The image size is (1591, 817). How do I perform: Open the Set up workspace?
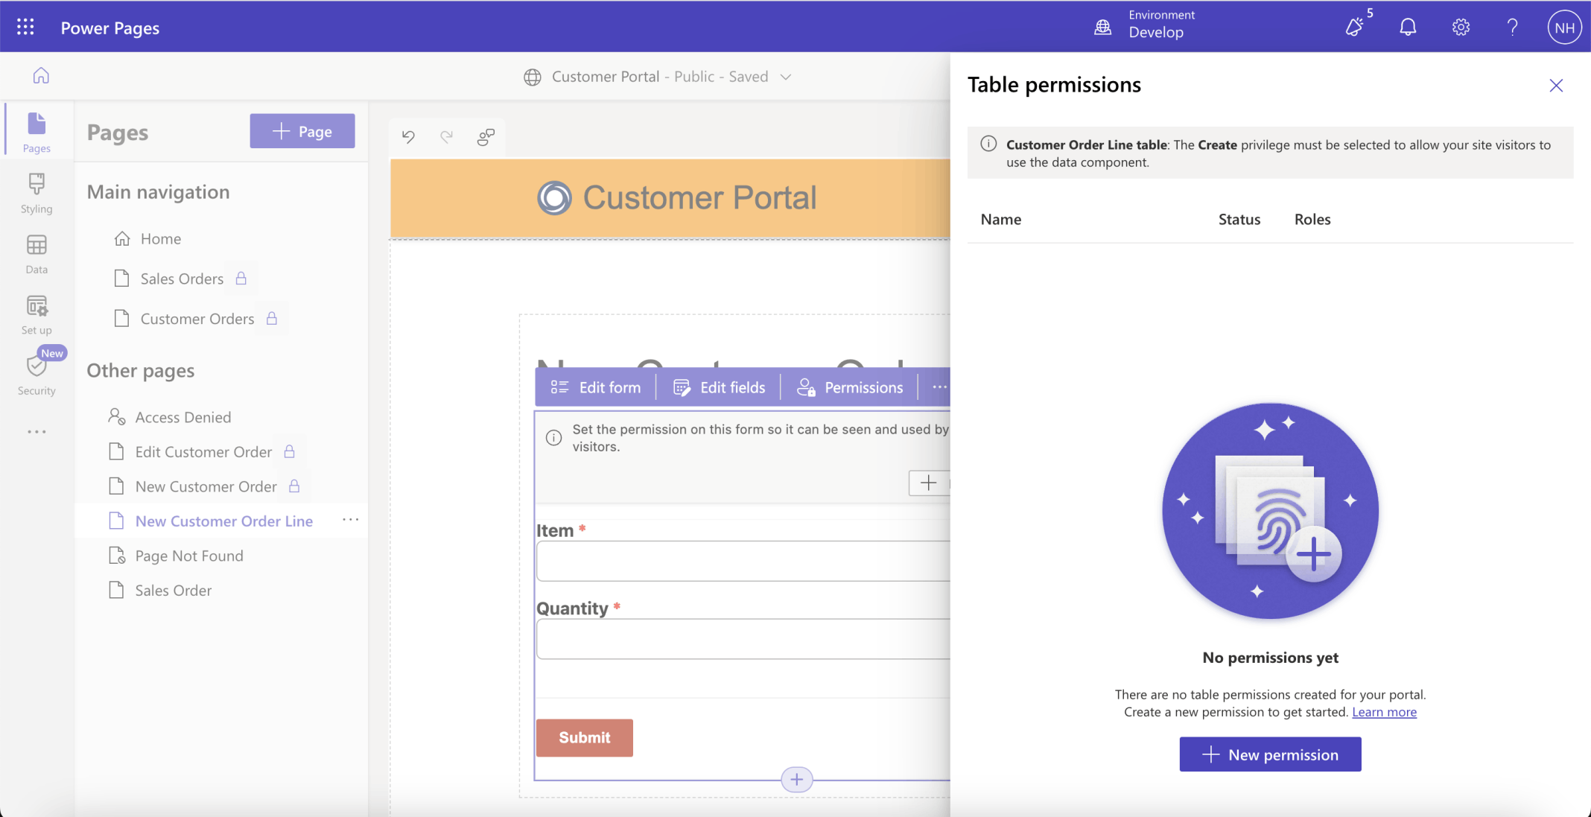[x=36, y=314]
